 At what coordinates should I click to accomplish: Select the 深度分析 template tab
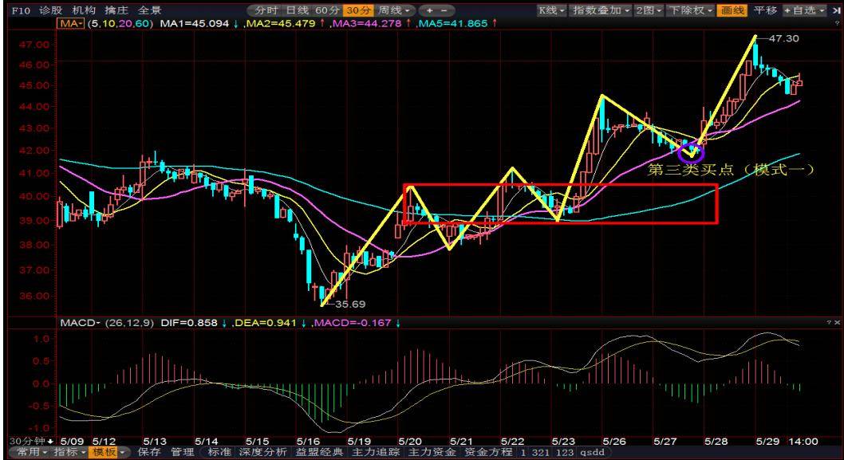point(264,453)
